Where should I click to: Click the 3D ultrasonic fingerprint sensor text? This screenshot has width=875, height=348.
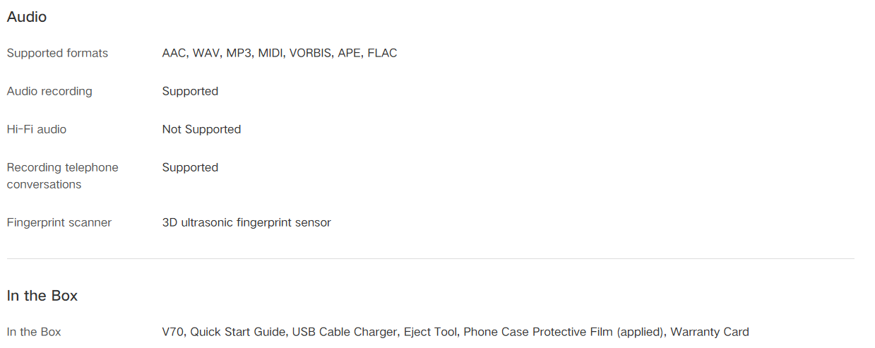[x=246, y=222]
